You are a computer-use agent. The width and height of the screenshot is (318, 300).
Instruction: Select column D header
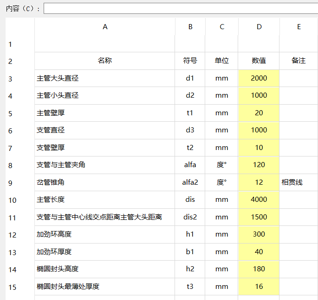pos(259,27)
